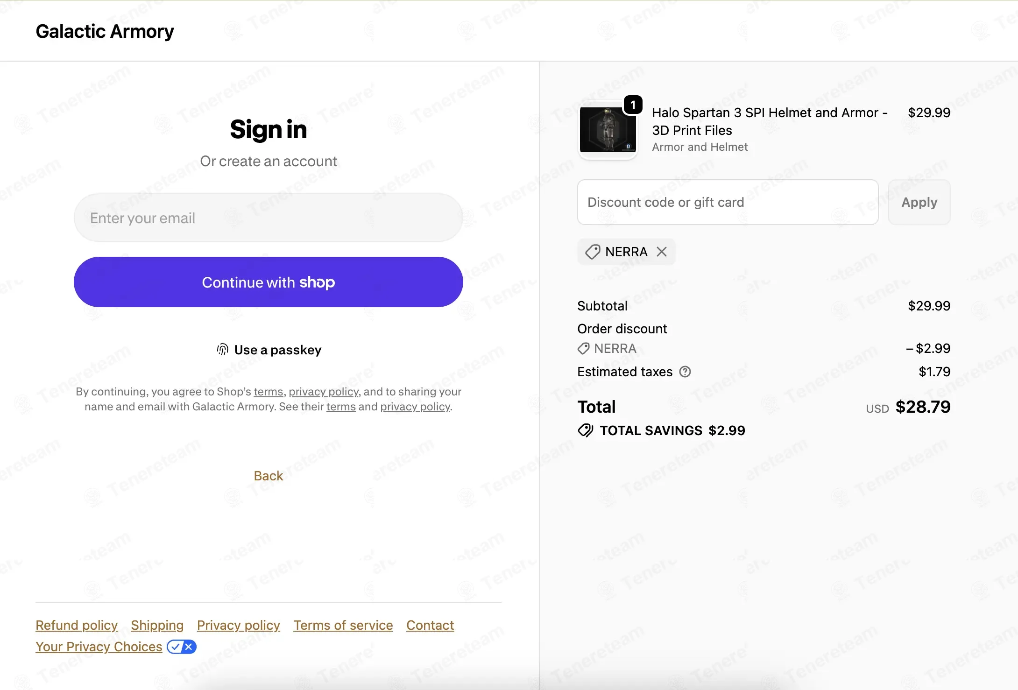The height and width of the screenshot is (690, 1018).
Task: Open Terms of service footer link
Action: coord(343,626)
